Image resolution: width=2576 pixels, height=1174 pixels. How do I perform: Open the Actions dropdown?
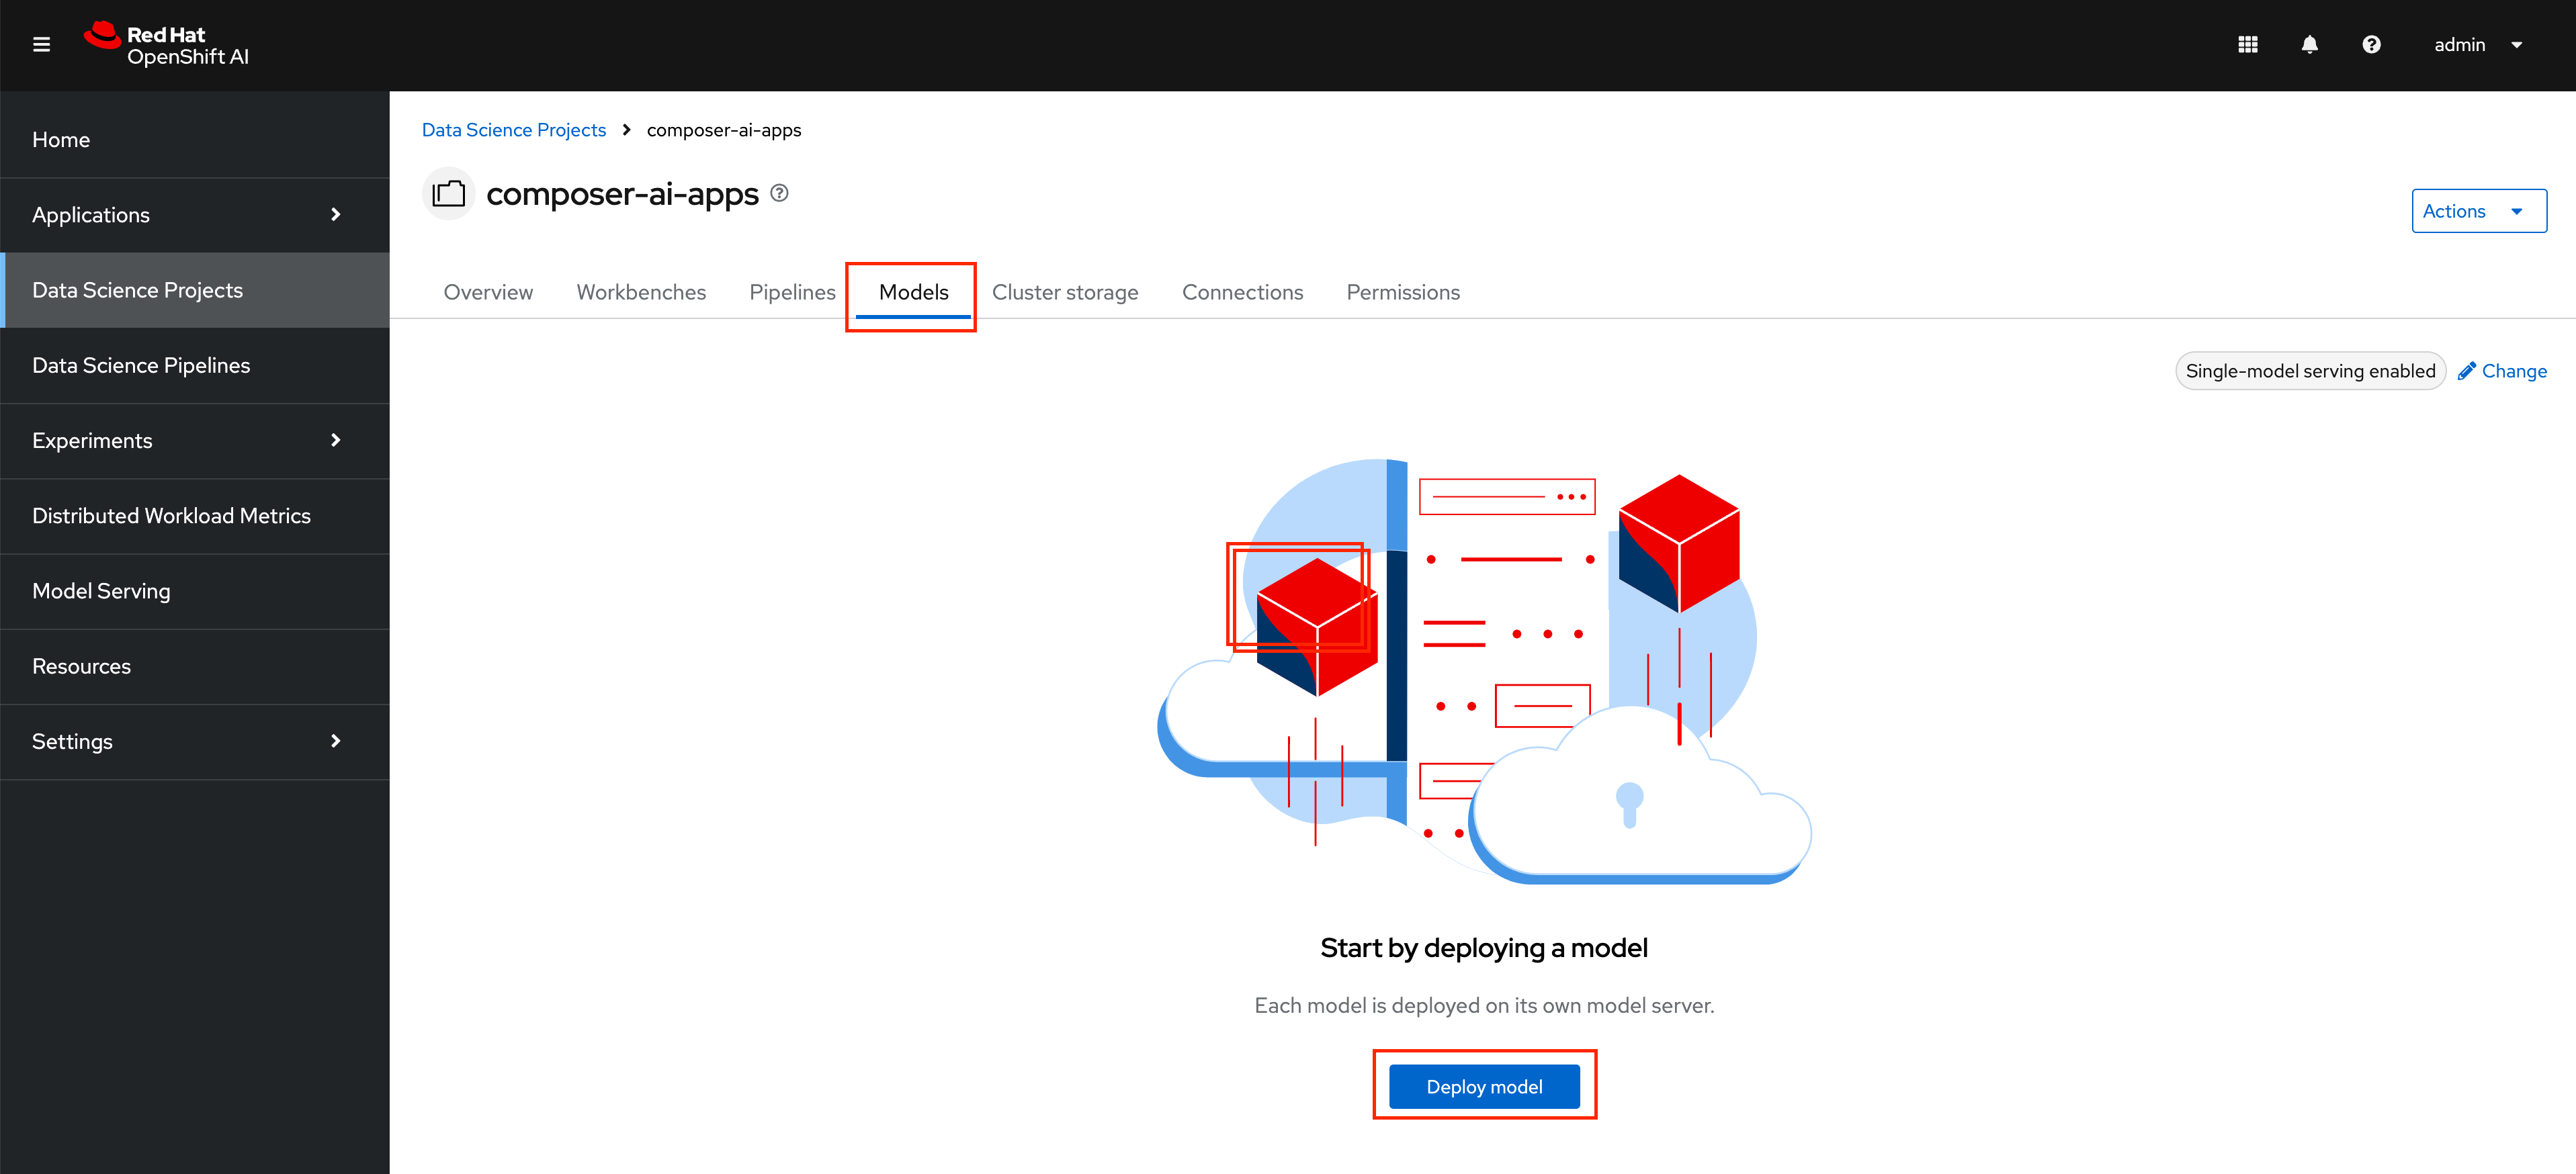click(x=2478, y=211)
